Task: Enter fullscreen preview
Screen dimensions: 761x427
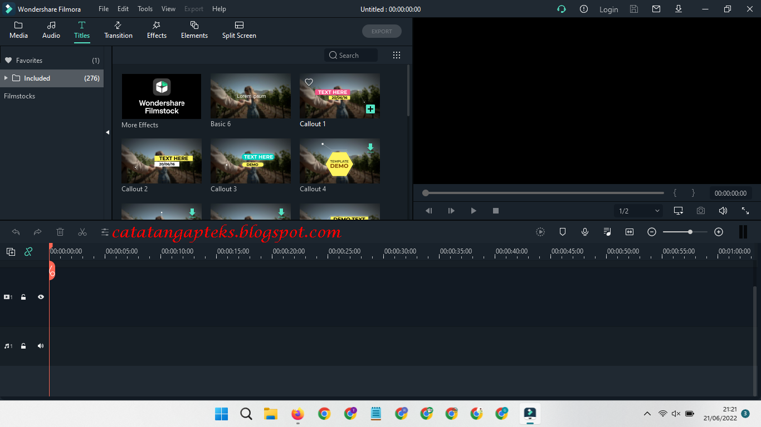Action: (745, 211)
